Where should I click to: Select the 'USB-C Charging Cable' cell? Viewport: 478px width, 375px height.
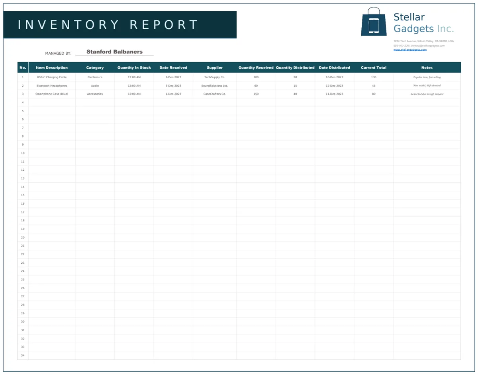[52, 77]
